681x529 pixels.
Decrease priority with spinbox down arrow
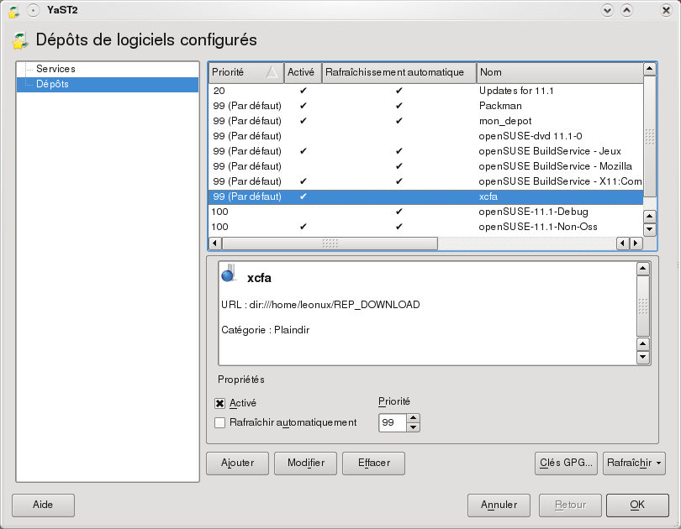(414, 427)
